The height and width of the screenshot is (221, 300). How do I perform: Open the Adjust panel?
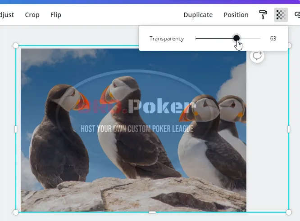pos(7,15)
